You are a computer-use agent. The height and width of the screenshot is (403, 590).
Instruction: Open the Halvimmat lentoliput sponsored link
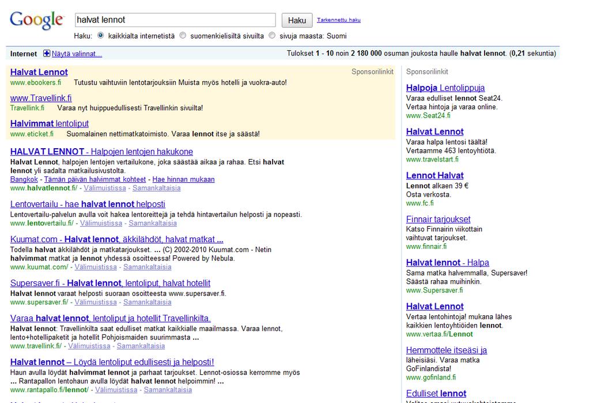coord(50,123)
